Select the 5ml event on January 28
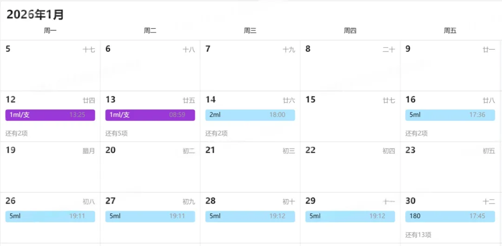 tap(250, 216)
